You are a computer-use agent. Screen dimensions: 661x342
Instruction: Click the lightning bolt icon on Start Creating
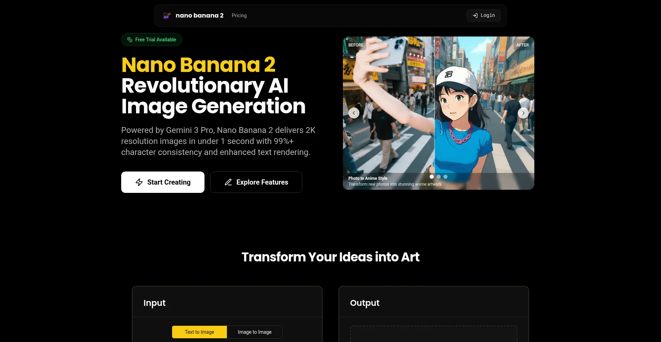139,182
